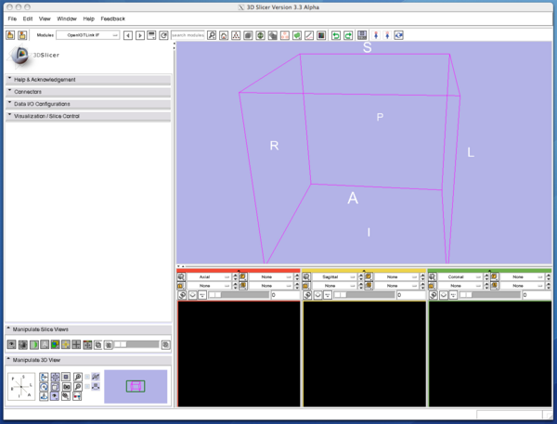
Task: Toggle the lower checkbox in Manipulate 3D View
Action: pos(88,386)
